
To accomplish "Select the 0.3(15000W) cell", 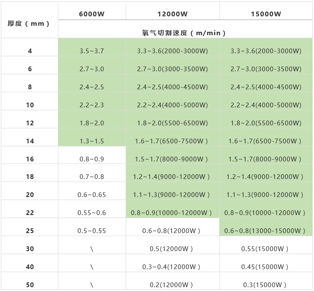I will (266, 285).
